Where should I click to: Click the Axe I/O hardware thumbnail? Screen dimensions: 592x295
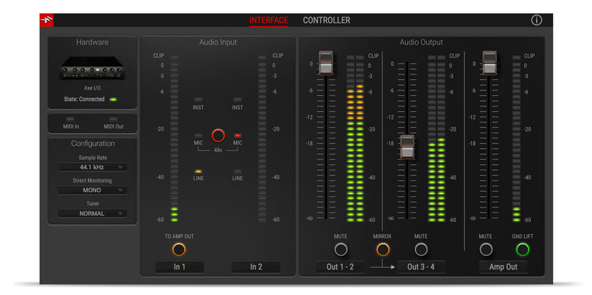coord(93,68)
